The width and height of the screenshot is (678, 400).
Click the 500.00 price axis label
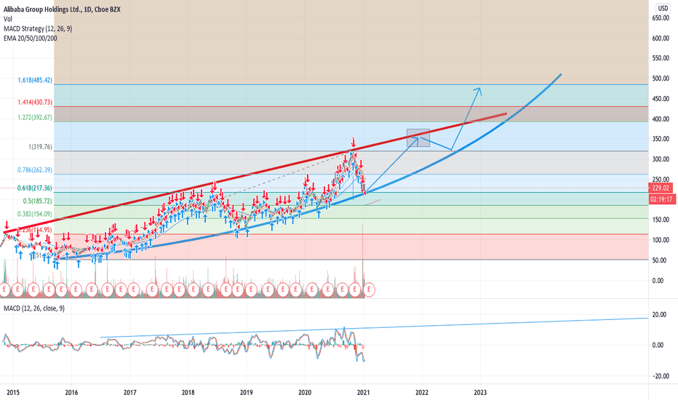coord(661,79)
